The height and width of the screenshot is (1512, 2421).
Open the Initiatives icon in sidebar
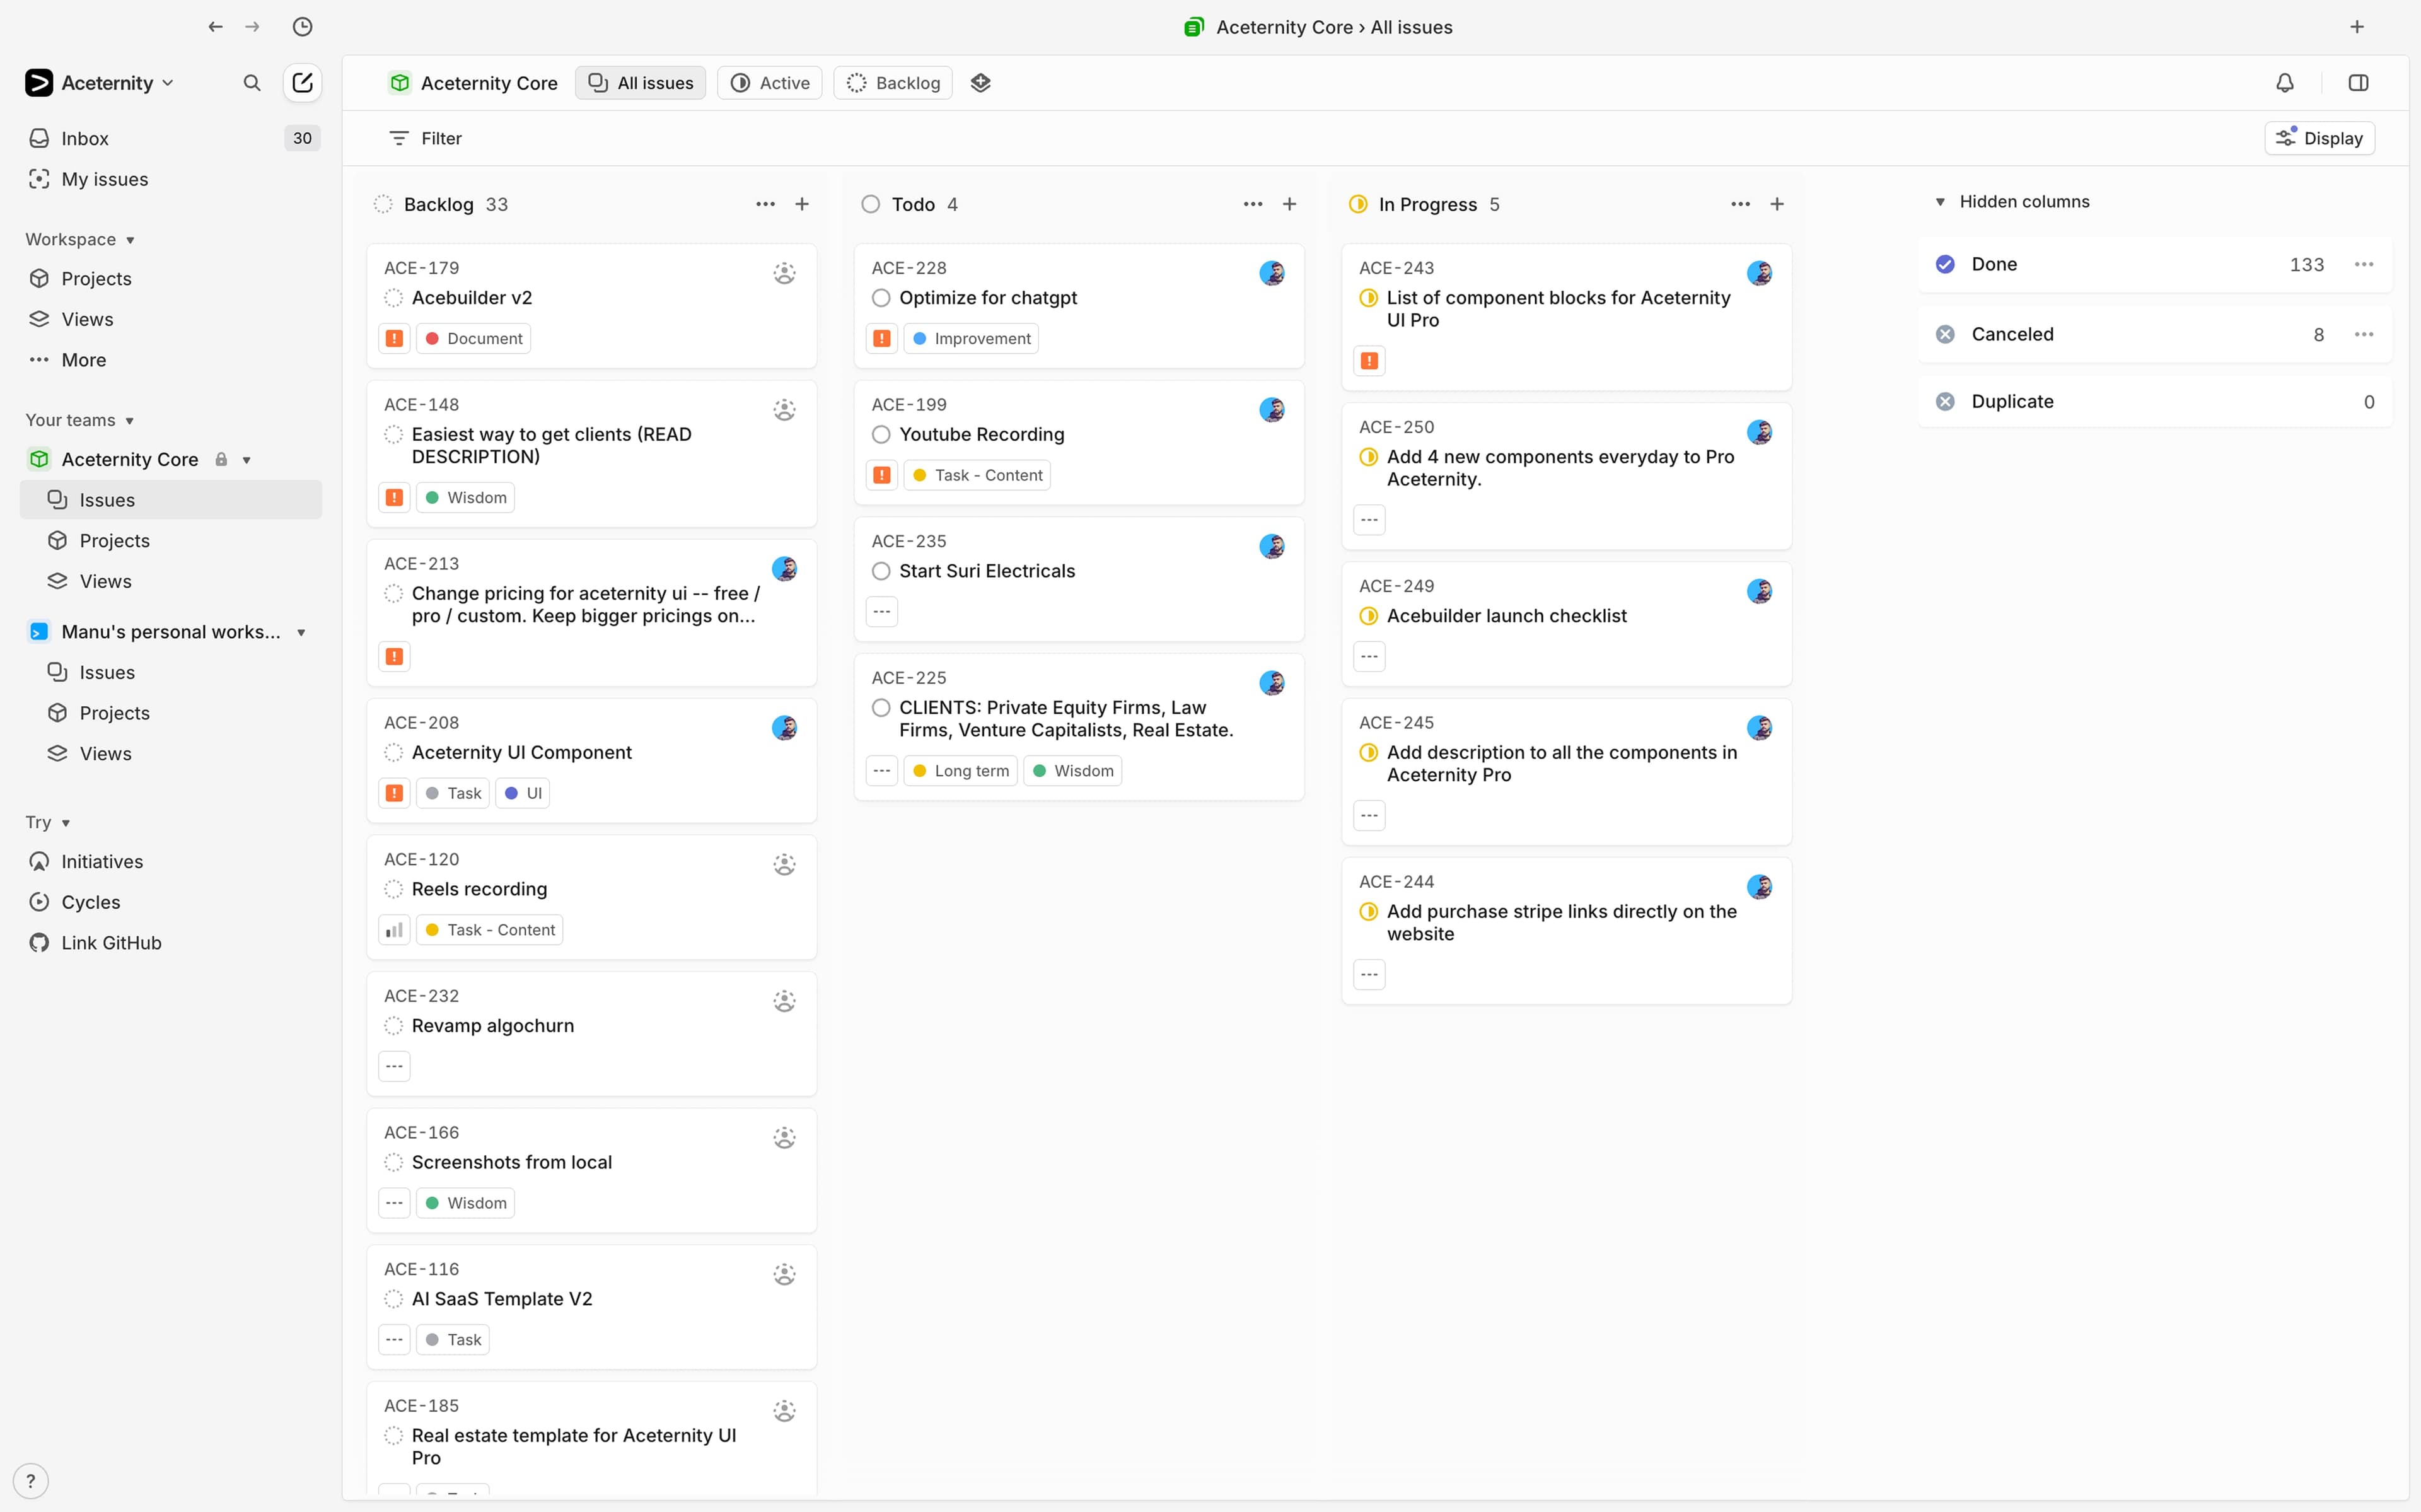[x=39, y=861]
